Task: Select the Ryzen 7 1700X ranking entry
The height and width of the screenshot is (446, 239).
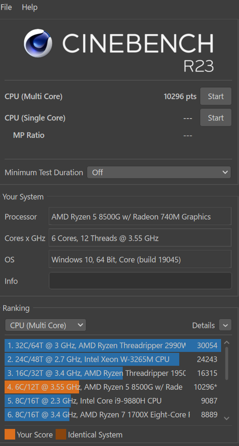Action: tap(113, 415)
